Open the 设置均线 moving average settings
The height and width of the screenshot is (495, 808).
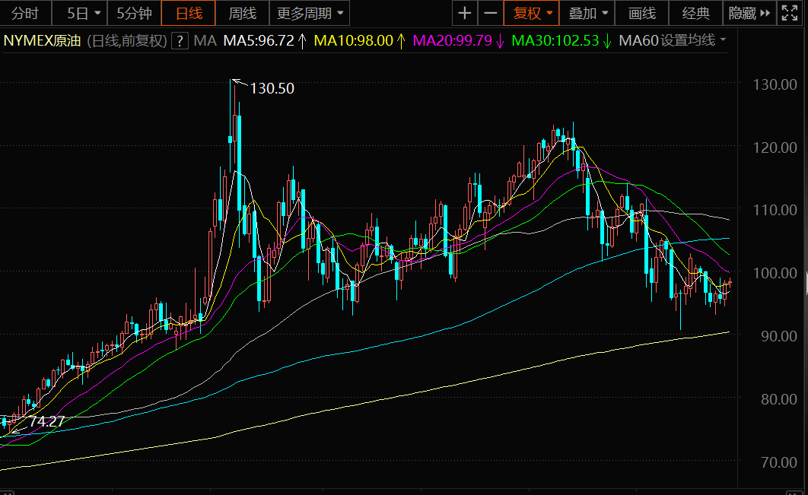coord(692,41)
